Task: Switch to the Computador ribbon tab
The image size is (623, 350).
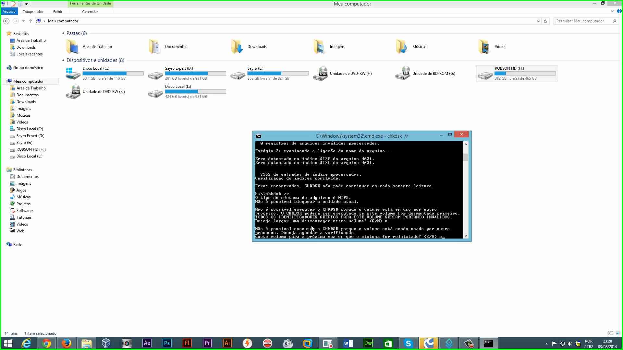Action: [33, 12]
